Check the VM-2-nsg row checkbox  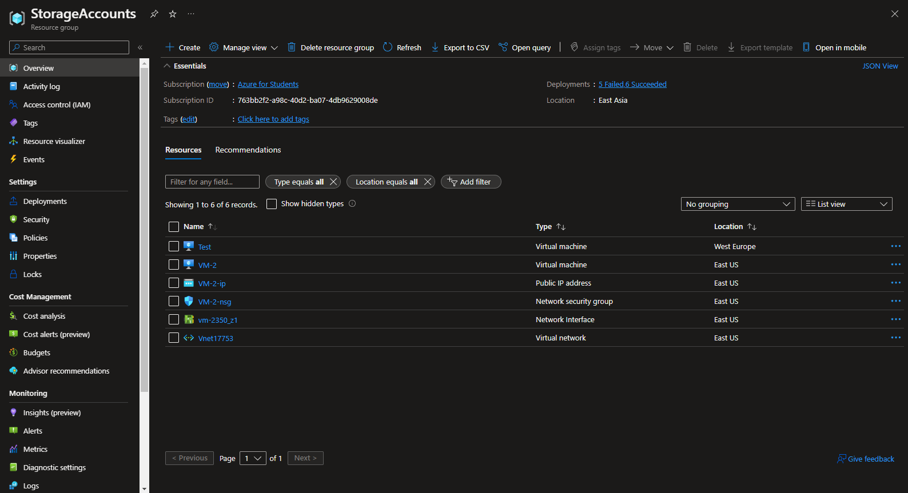coord(174,301)
